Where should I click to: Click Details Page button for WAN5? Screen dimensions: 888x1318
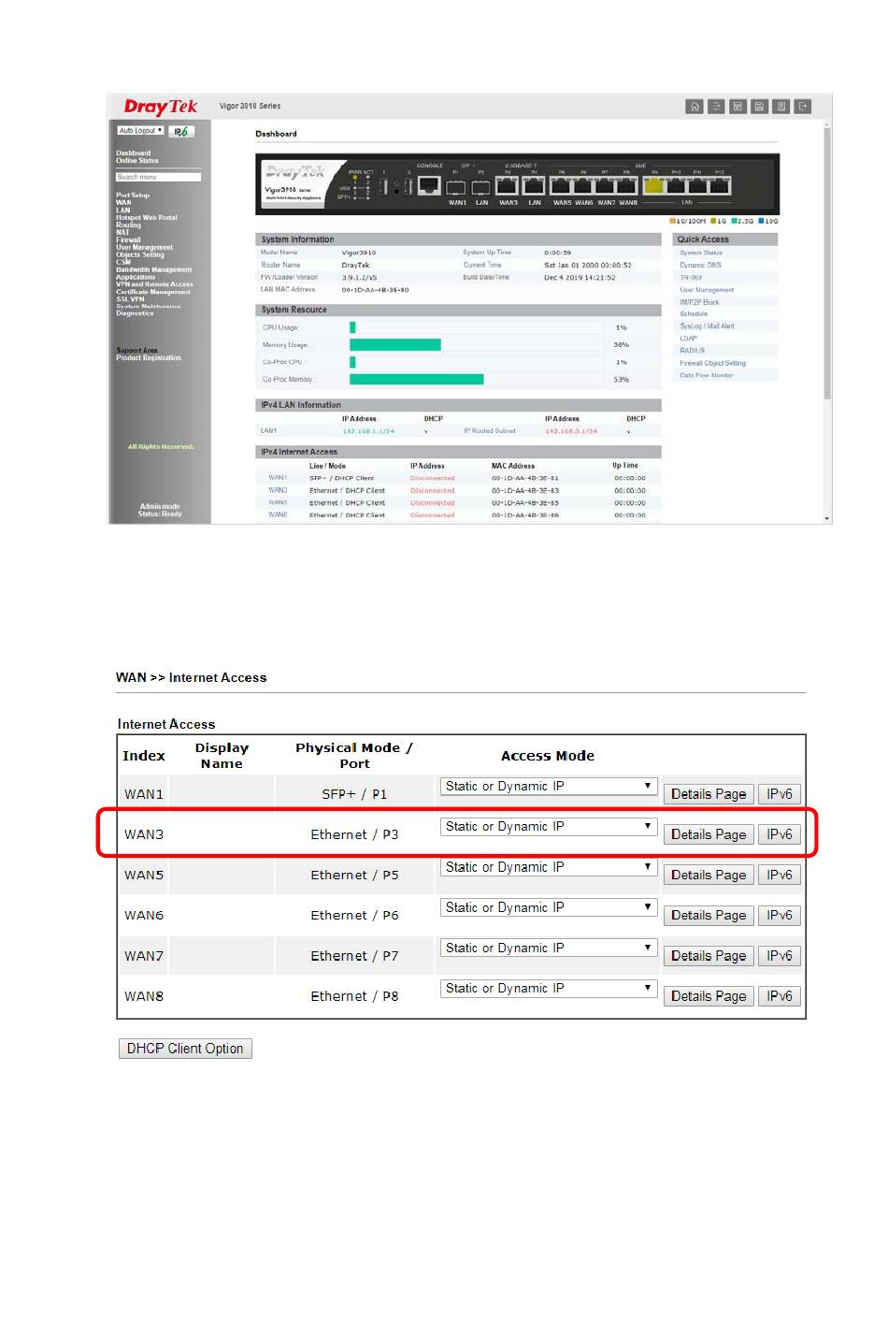(x=709, y=876)
